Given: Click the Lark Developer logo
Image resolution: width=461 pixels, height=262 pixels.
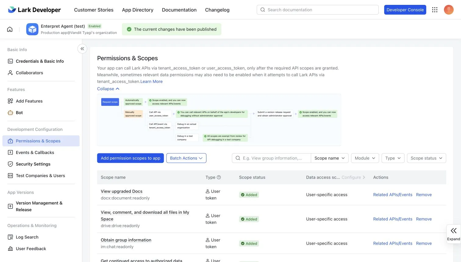Looking at the screenshot, I should point(34,10).
